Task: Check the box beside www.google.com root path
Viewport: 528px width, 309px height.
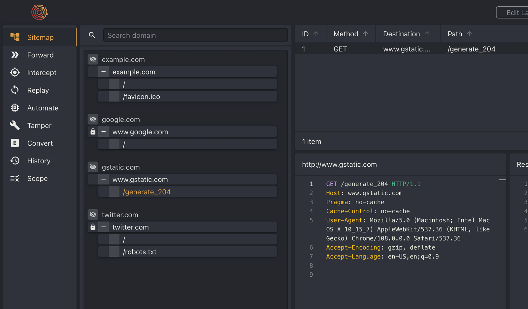Action: pyautogui.click(x=114, y=144)
